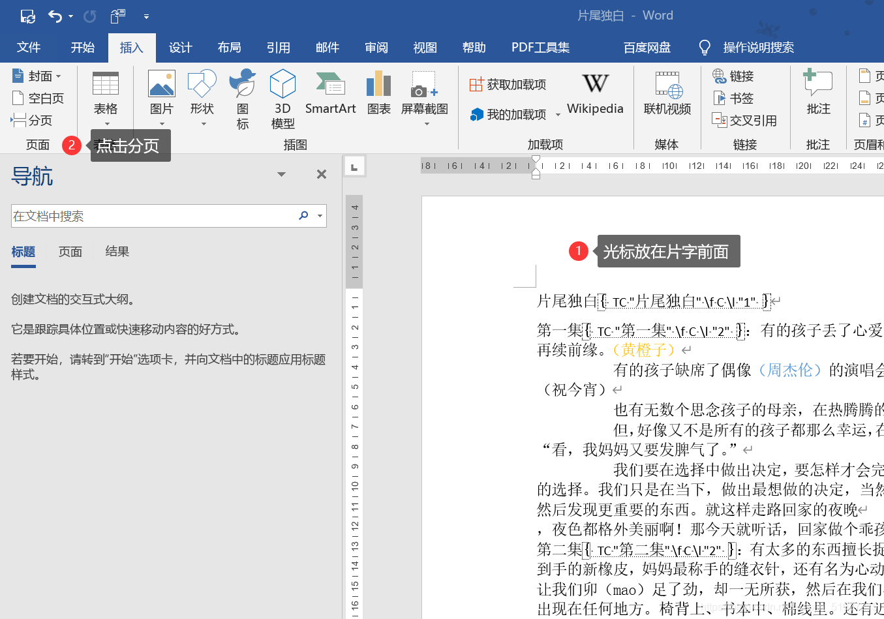884x619 pixels.
Task: Open the PDF工具集 ribbon tab
Action: [x=541, y=48]
